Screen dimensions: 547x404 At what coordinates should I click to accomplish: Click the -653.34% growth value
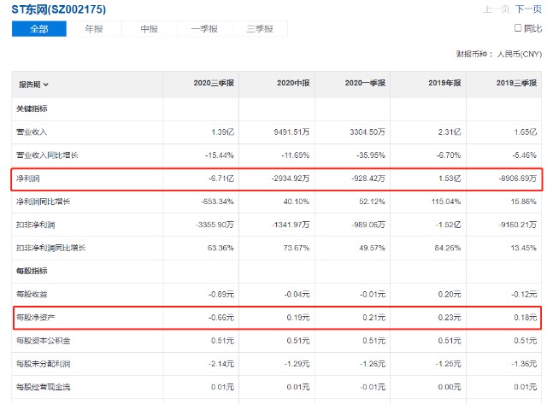coord(217,202)
